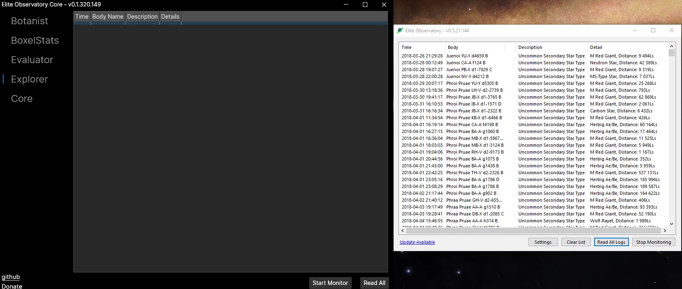Select the Juenoi YU-Y d4659 B row

click(x=533, y=56)
